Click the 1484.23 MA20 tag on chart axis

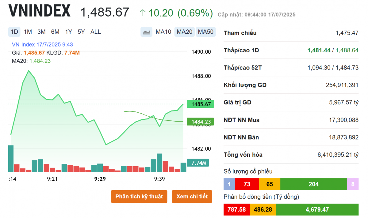[x=200, y=122]
